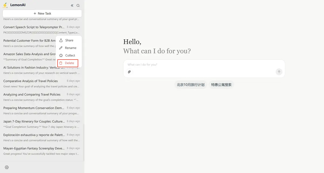Click the Share icon in context menu
Screen dimensions: 324x173
point(61,40)
